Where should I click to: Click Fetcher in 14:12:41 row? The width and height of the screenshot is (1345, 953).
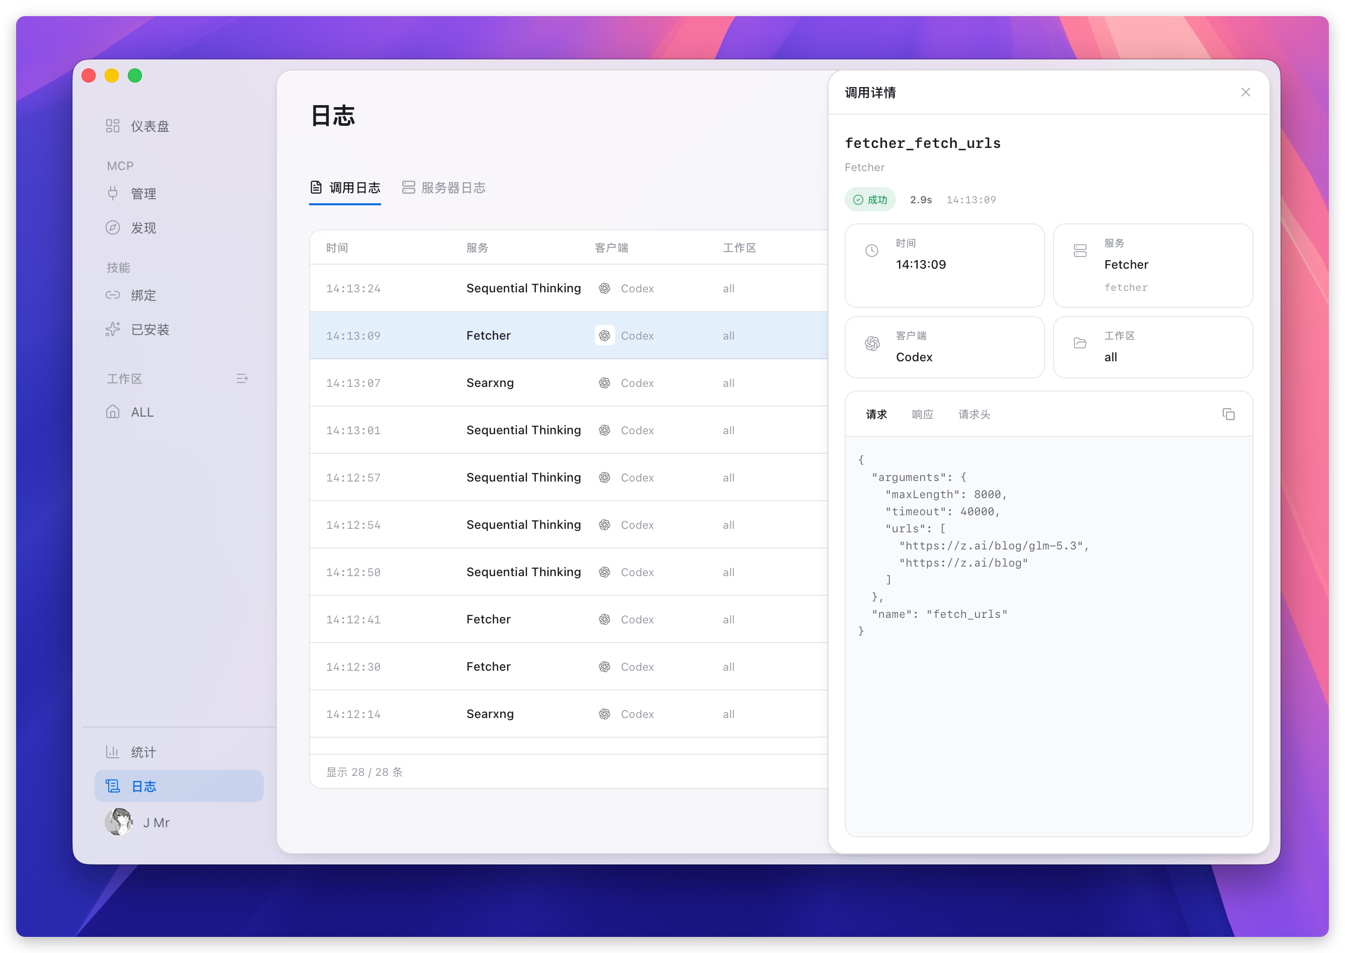pyautogui.click(x=488, y=619)
